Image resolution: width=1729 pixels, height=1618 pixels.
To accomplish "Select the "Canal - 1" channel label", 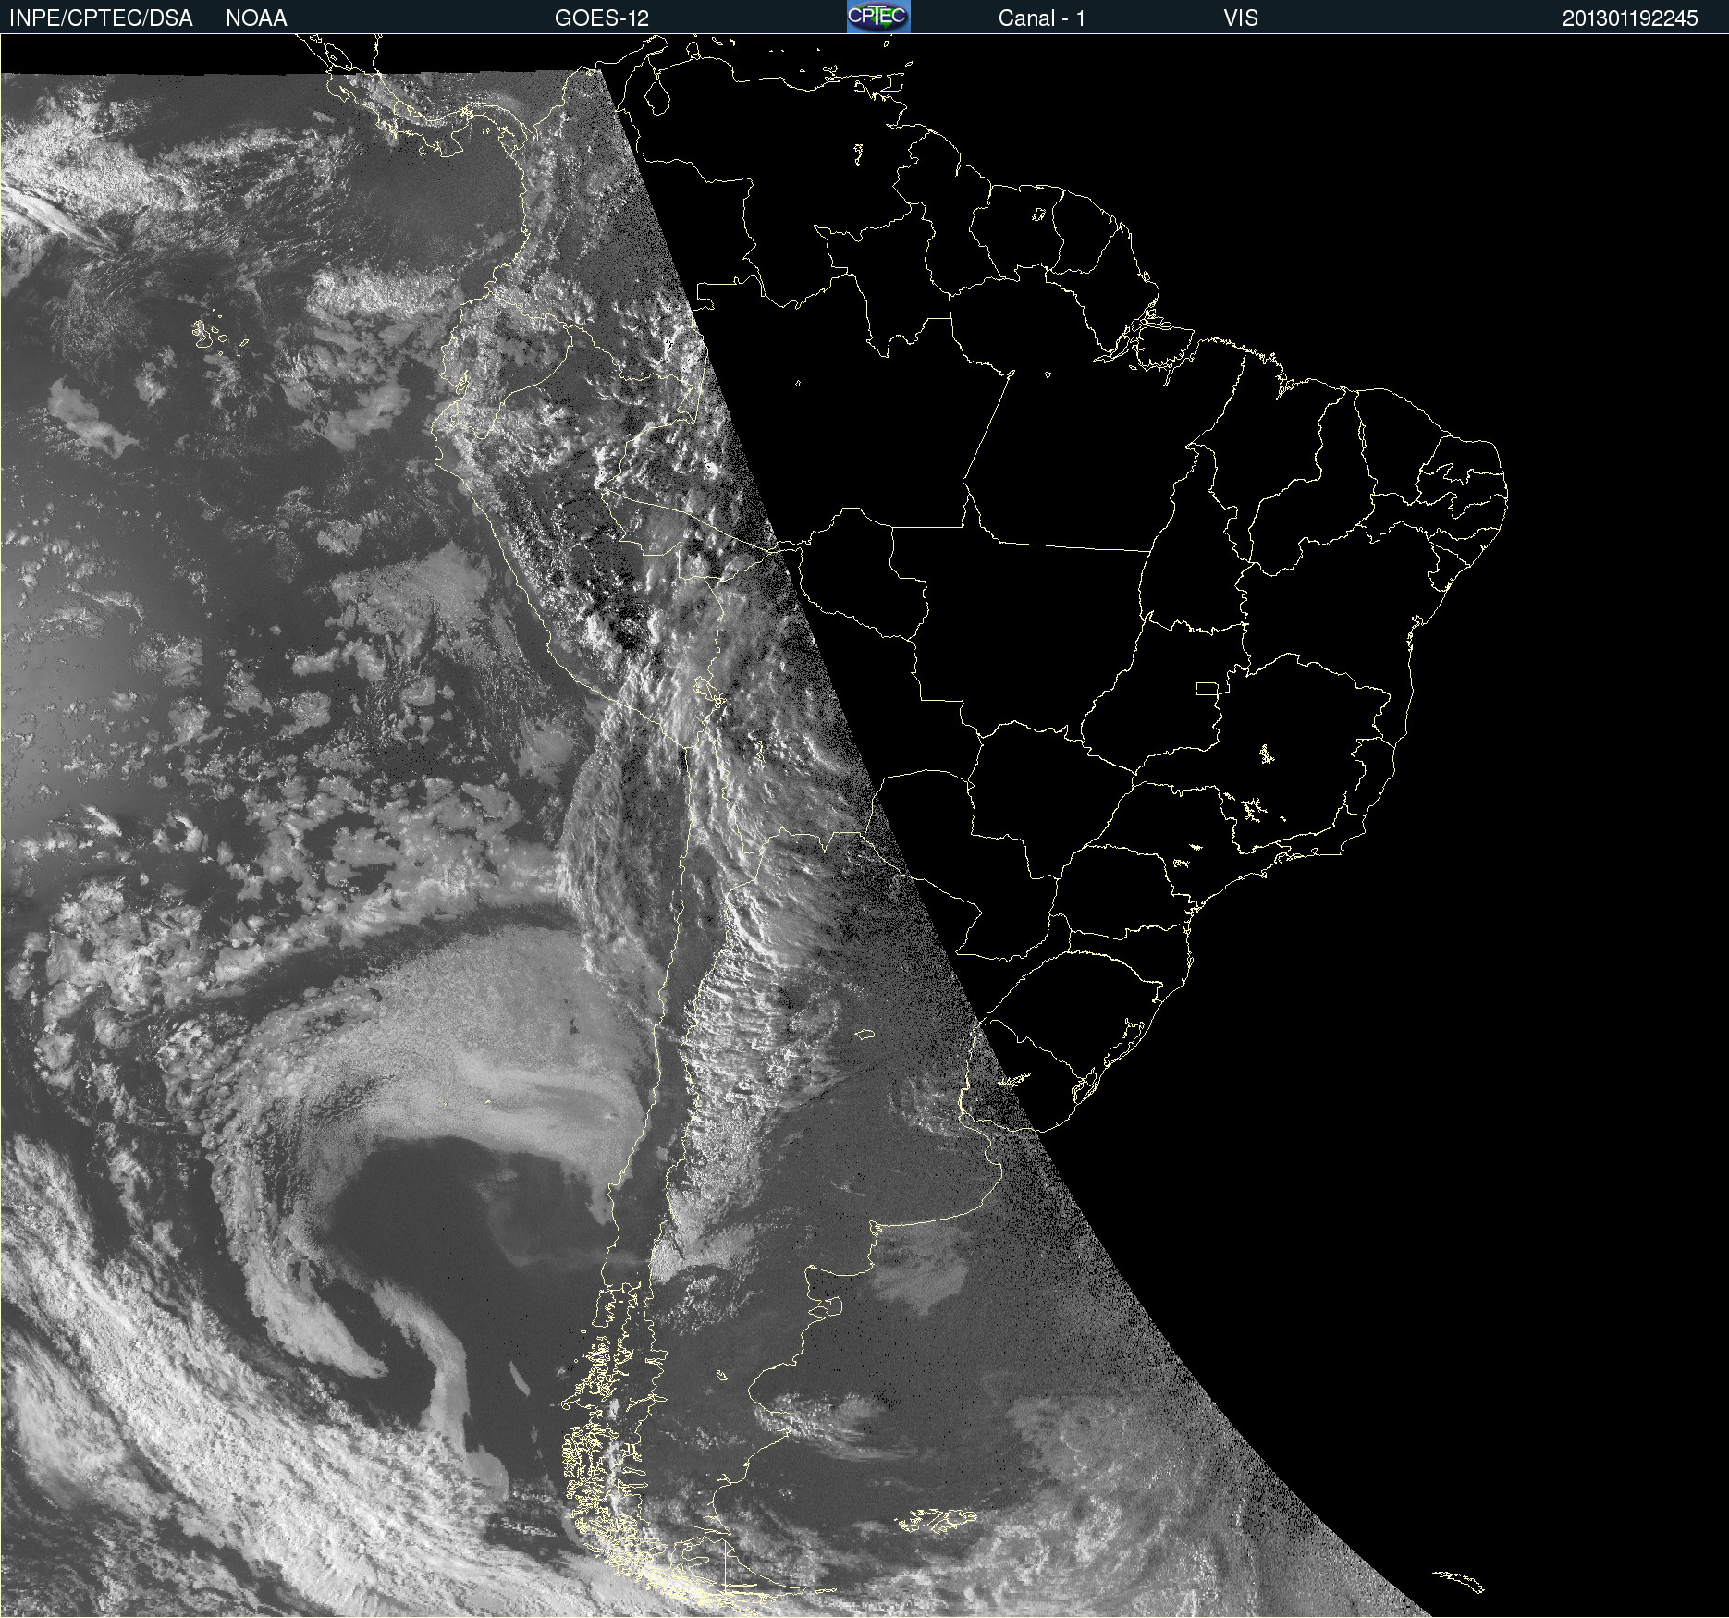I will tap(1041, 18).
